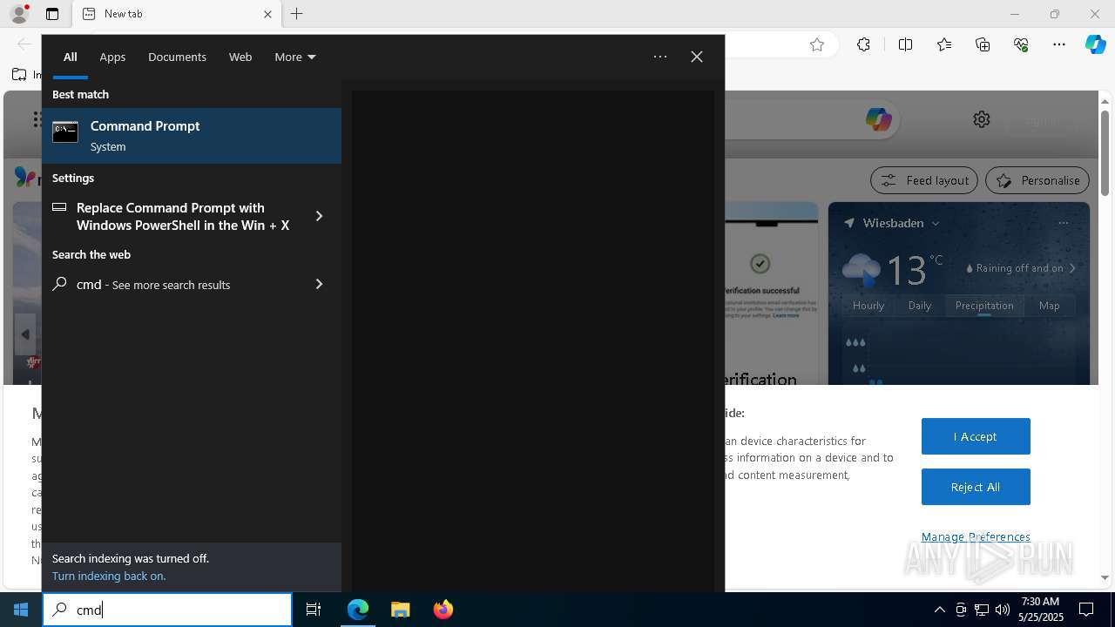Click the Personalise feed button
Viewport: 1115px width, 627px height.
(1037, 180)
